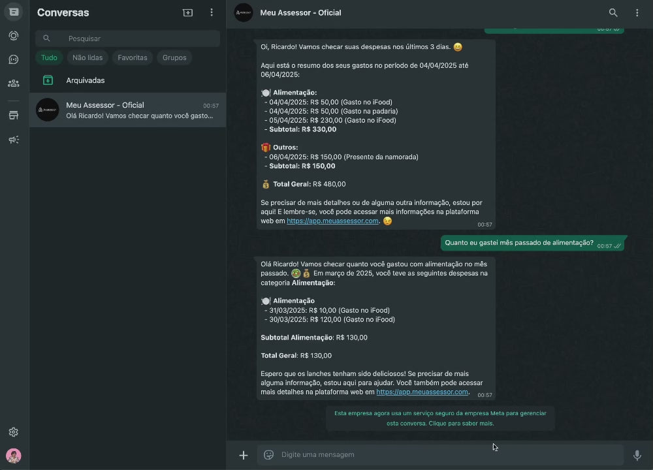Click the new chat icon
653x470 pixels.
(188, 12)
